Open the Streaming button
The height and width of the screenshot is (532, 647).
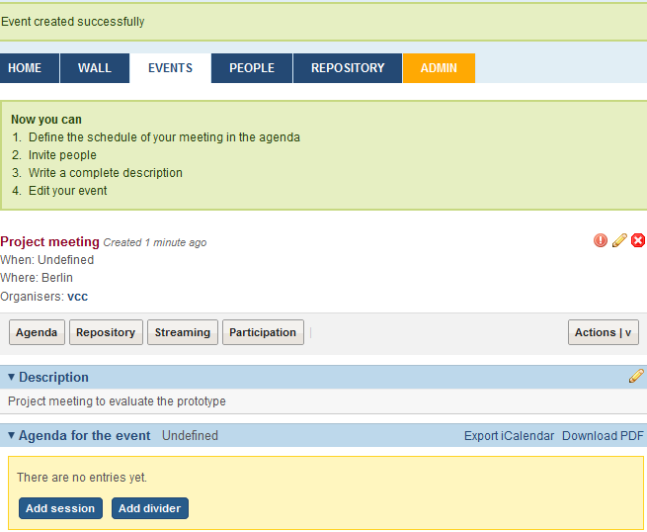pyautogui.click(x=183, y=332)
